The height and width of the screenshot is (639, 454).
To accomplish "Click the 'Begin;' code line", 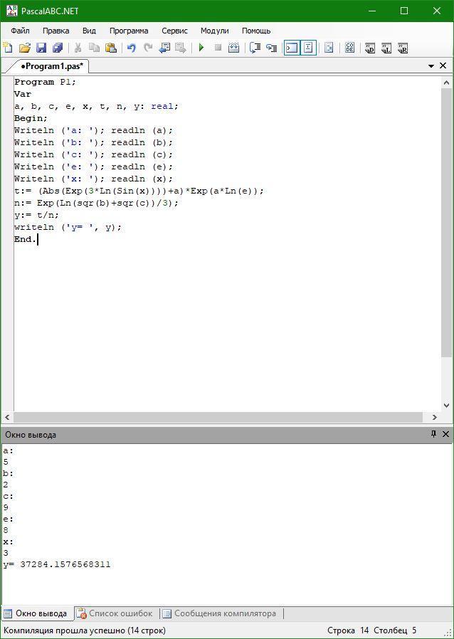I will [31, 118].
